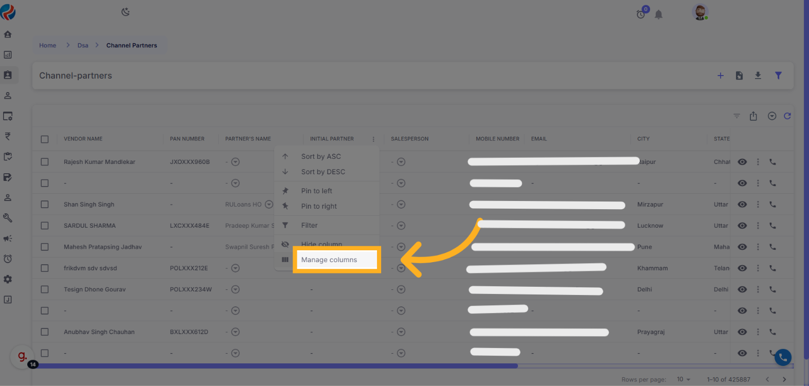Open the filter funnel in header
Screen dimensions: 809x386
tap(778, 76)
